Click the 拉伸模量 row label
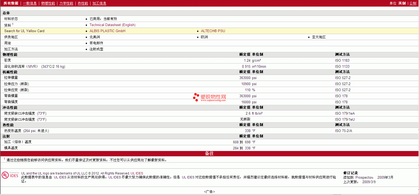Viewport: 419px width, 195px height. click(x=11, y=78)
